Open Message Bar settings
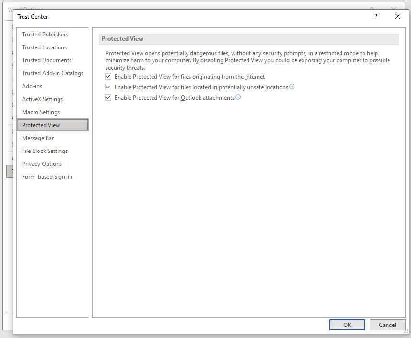The width and height of the screenshot is (411, 338). pos(38,138)
